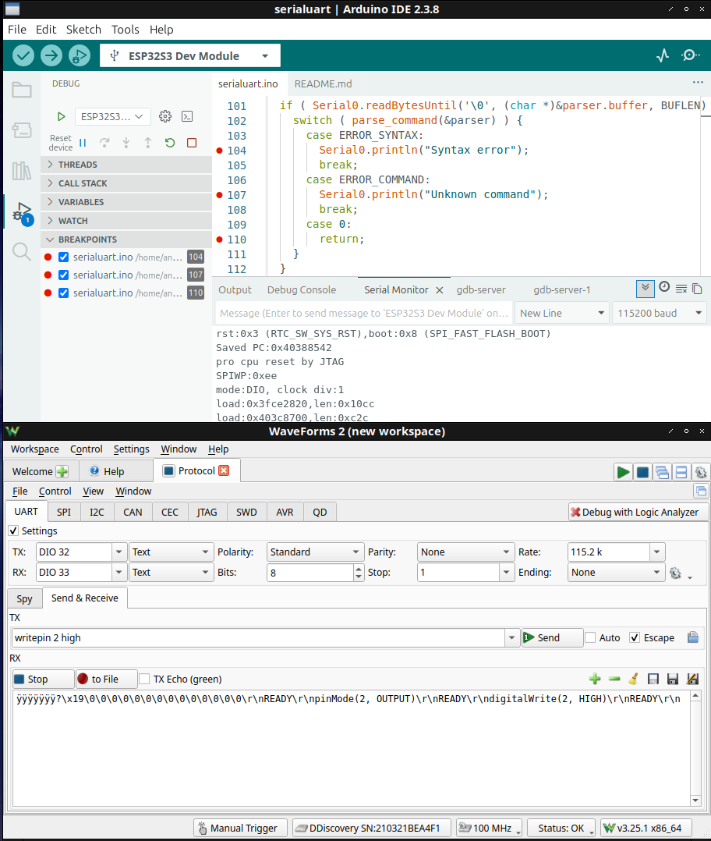Open the Parity None dropdown
The width and height of the screenshot is (711, 841).
coord(465,552)
